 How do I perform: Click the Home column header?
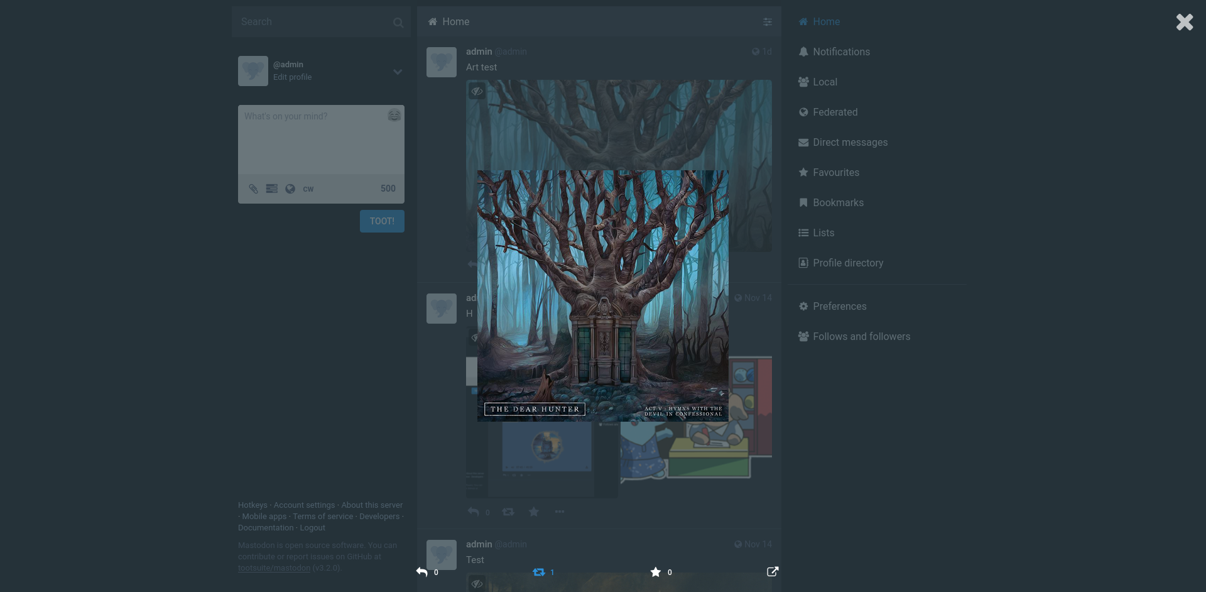point(599,22)
